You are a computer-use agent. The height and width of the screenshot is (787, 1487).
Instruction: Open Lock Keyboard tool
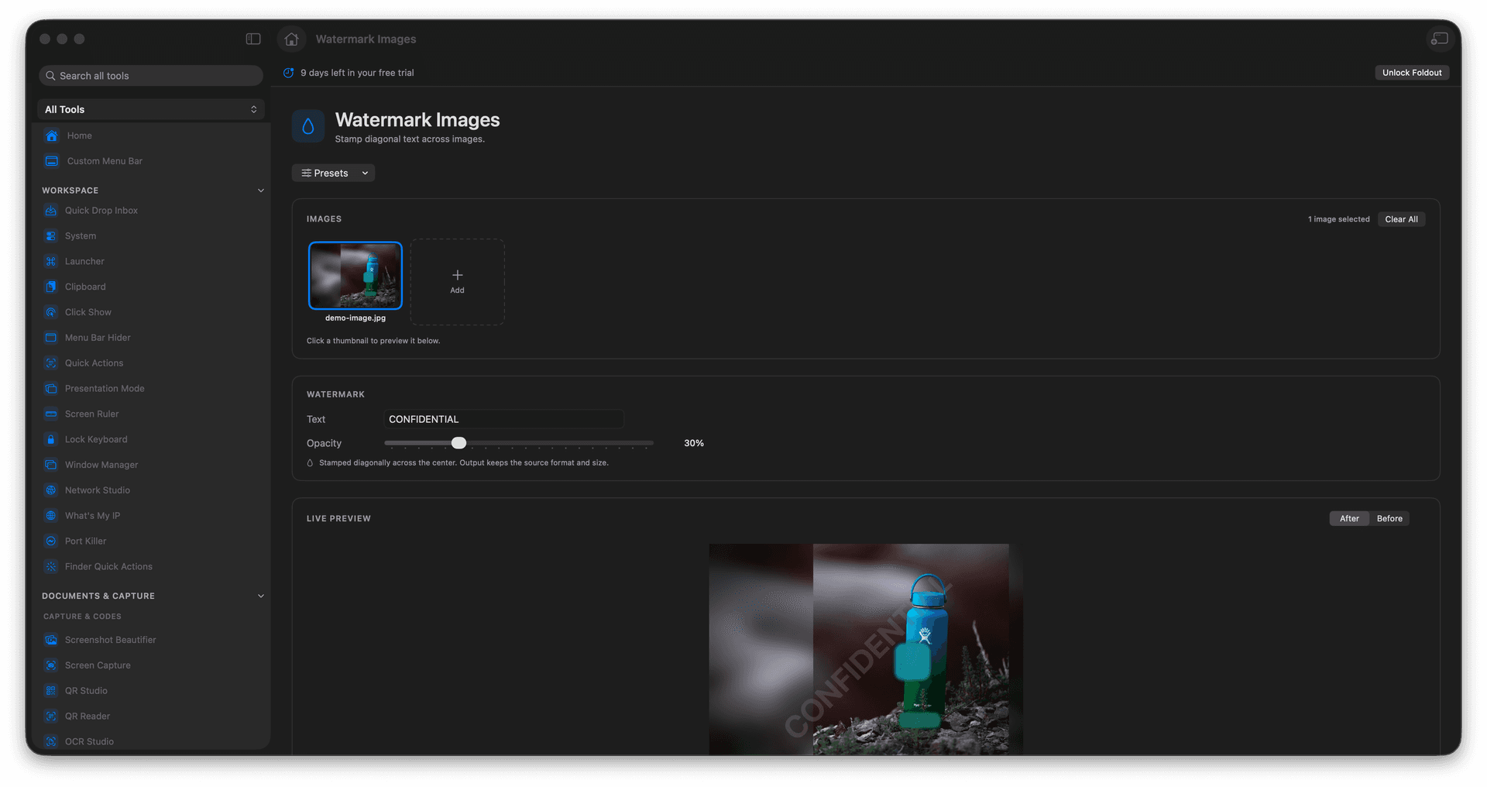pyautogui.click(x=152, y=439)
